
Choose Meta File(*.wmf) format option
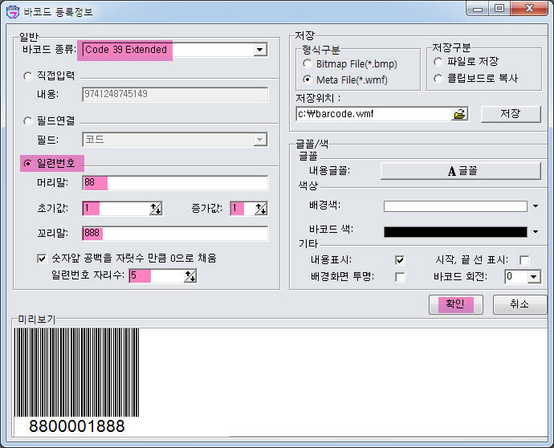[308, 79]
